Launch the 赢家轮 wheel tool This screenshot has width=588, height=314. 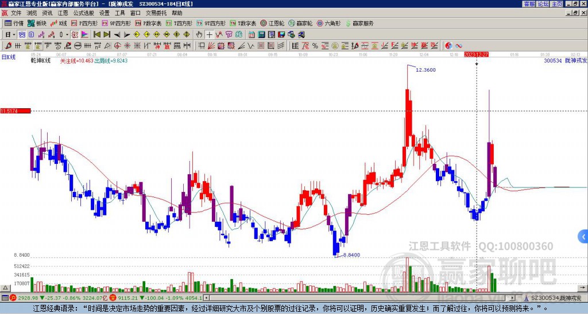300,23
